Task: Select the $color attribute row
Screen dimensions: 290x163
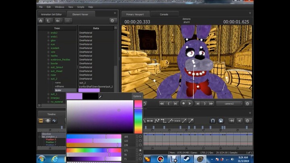Action: pyautogui.click(x=66, y=90)
